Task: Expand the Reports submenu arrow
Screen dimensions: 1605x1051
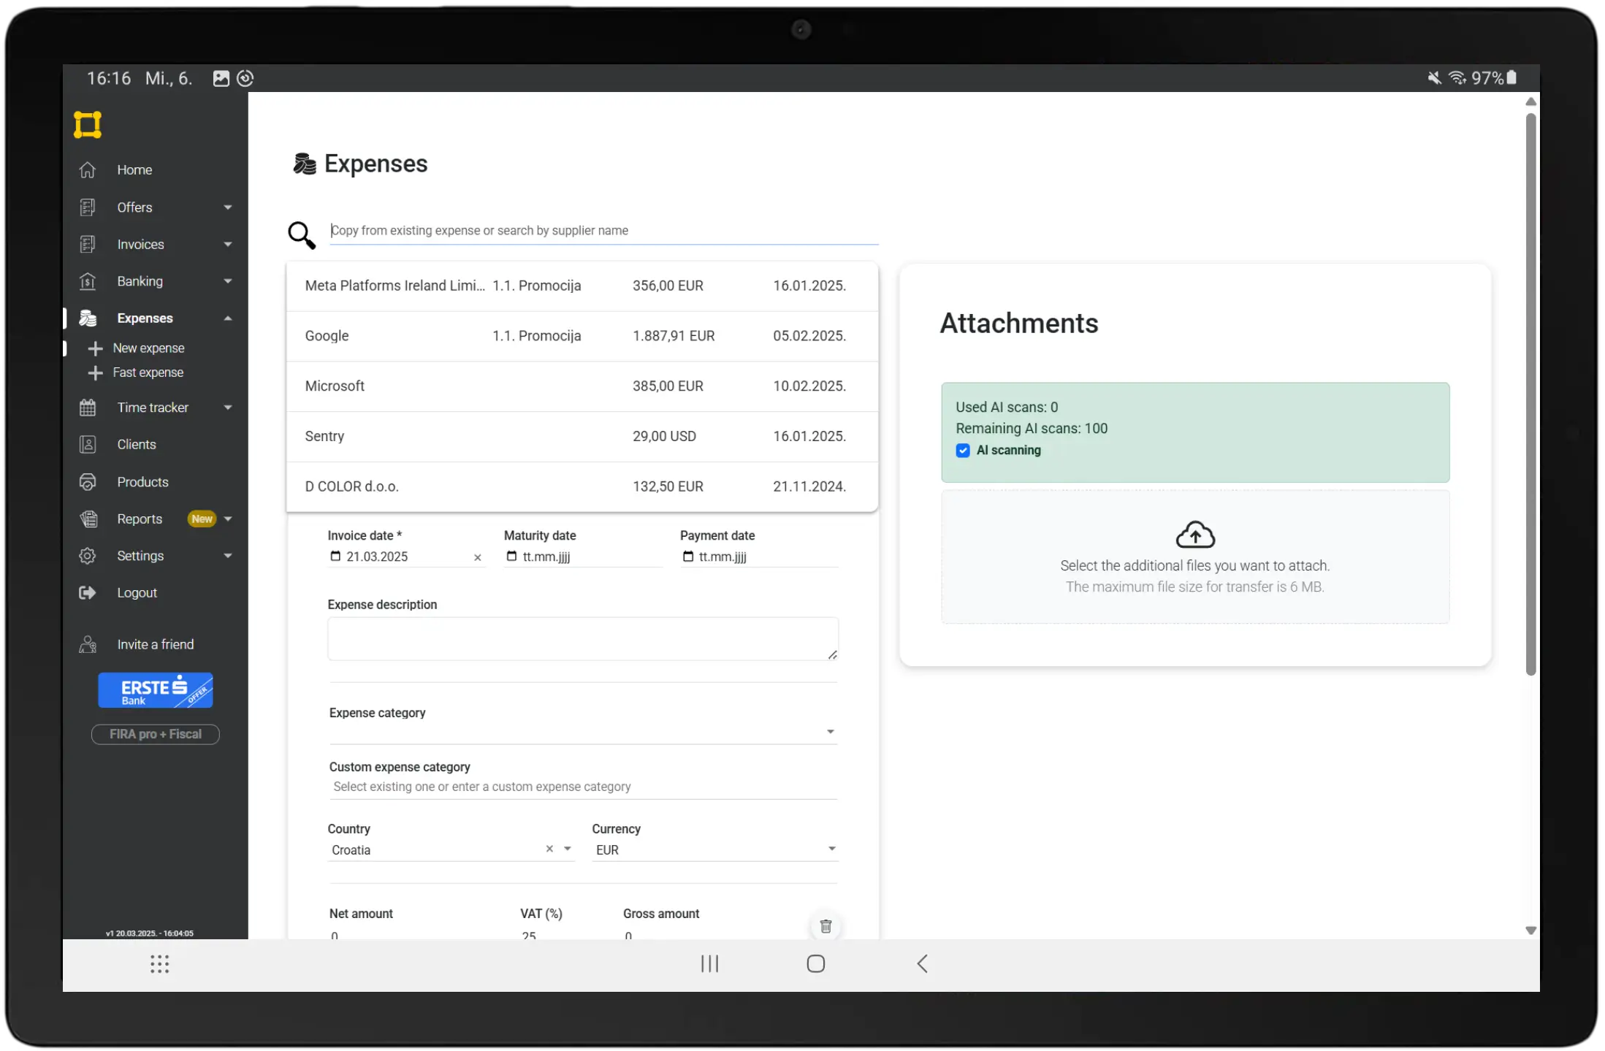Action: [x=228, y=519]
